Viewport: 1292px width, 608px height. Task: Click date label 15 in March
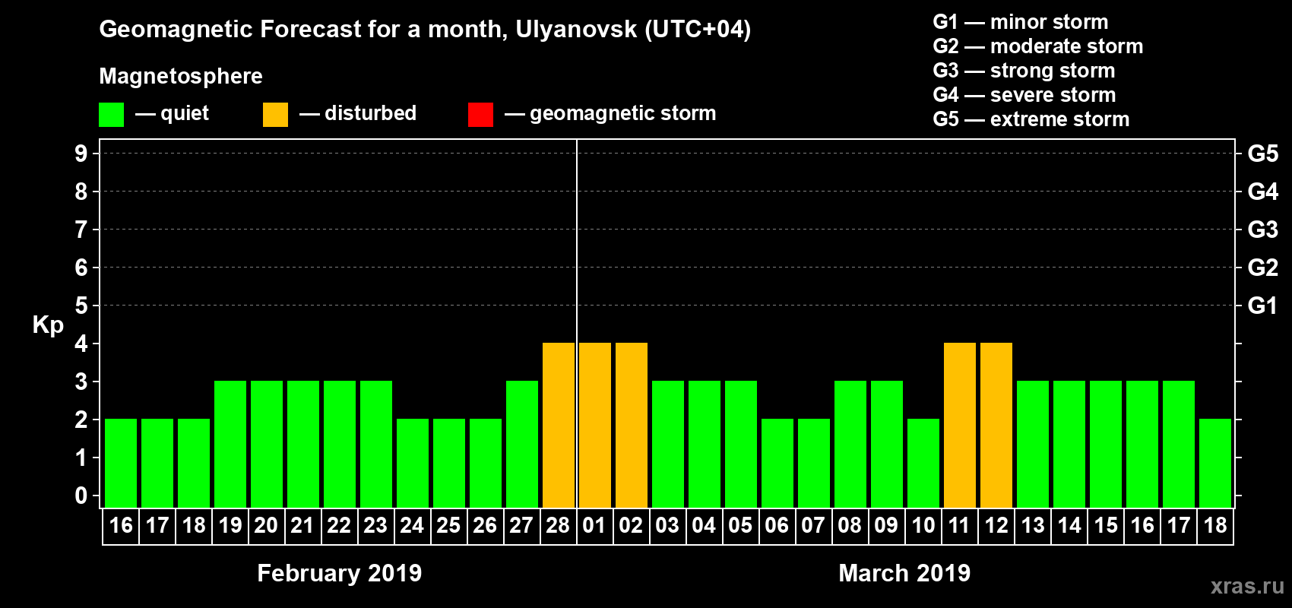1106,526
